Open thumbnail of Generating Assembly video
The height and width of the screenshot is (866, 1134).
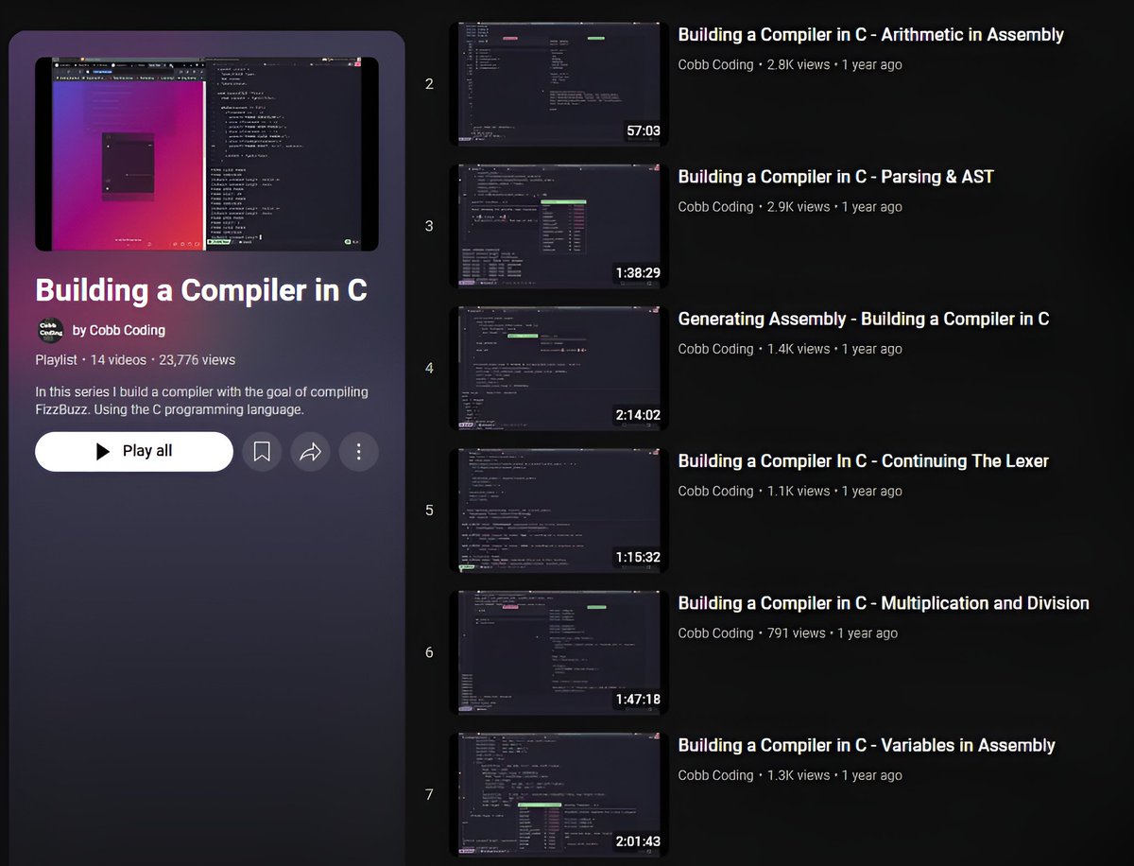tap(558, 368)
